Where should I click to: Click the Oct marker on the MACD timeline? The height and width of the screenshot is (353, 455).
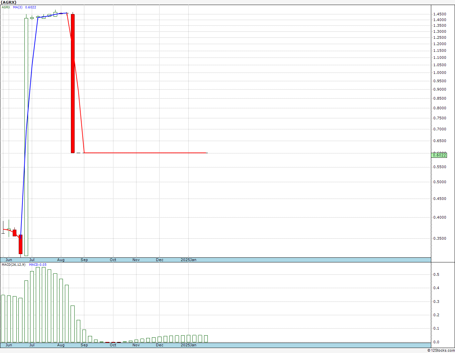coord(113,345)
